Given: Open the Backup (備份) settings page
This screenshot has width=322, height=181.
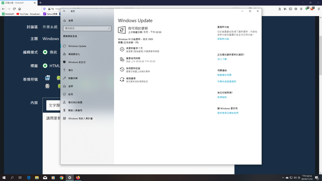Looking at the screenshot, I should [x=71, y=70].
